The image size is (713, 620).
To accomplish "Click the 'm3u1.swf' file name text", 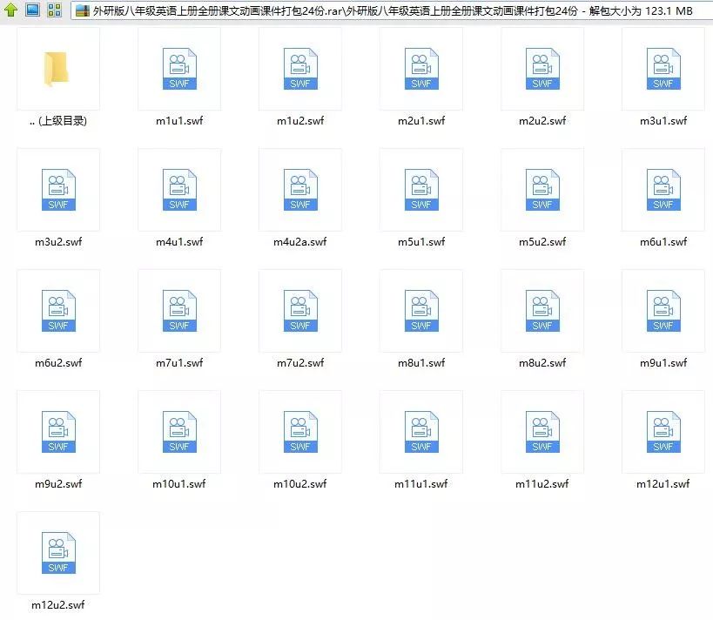I will coord(663,121).
